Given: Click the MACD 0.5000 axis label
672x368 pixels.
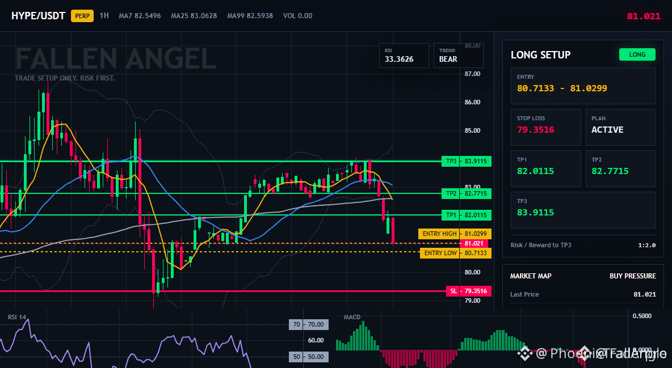Looking at the screenshot, I should coord(642,316).
